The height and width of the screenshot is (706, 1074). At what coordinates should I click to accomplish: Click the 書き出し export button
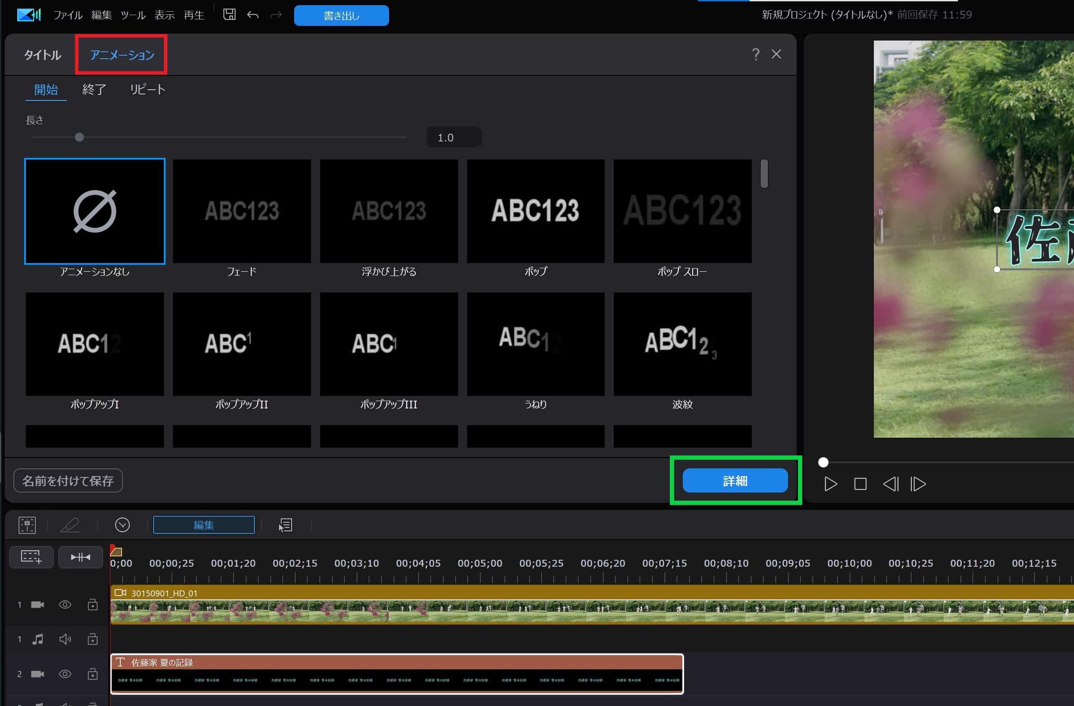tap(341, 16)
